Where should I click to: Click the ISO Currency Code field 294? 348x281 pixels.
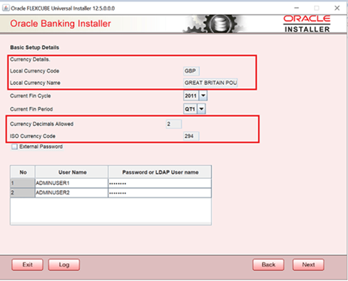pos(192,136)
